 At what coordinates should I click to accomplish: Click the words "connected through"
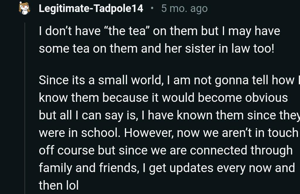pos(241,150)
